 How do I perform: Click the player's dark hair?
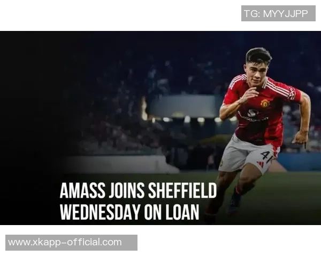coord(258,55)
